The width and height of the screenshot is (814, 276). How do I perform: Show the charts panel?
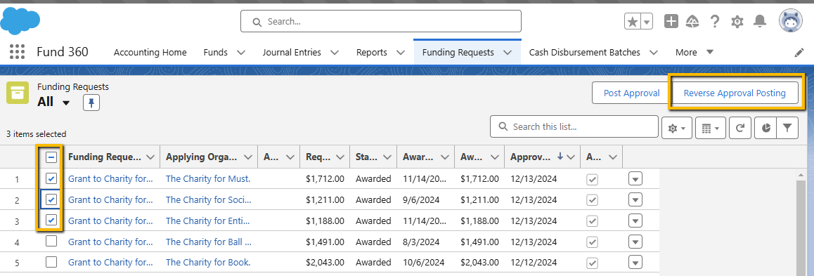coord(765,127)
